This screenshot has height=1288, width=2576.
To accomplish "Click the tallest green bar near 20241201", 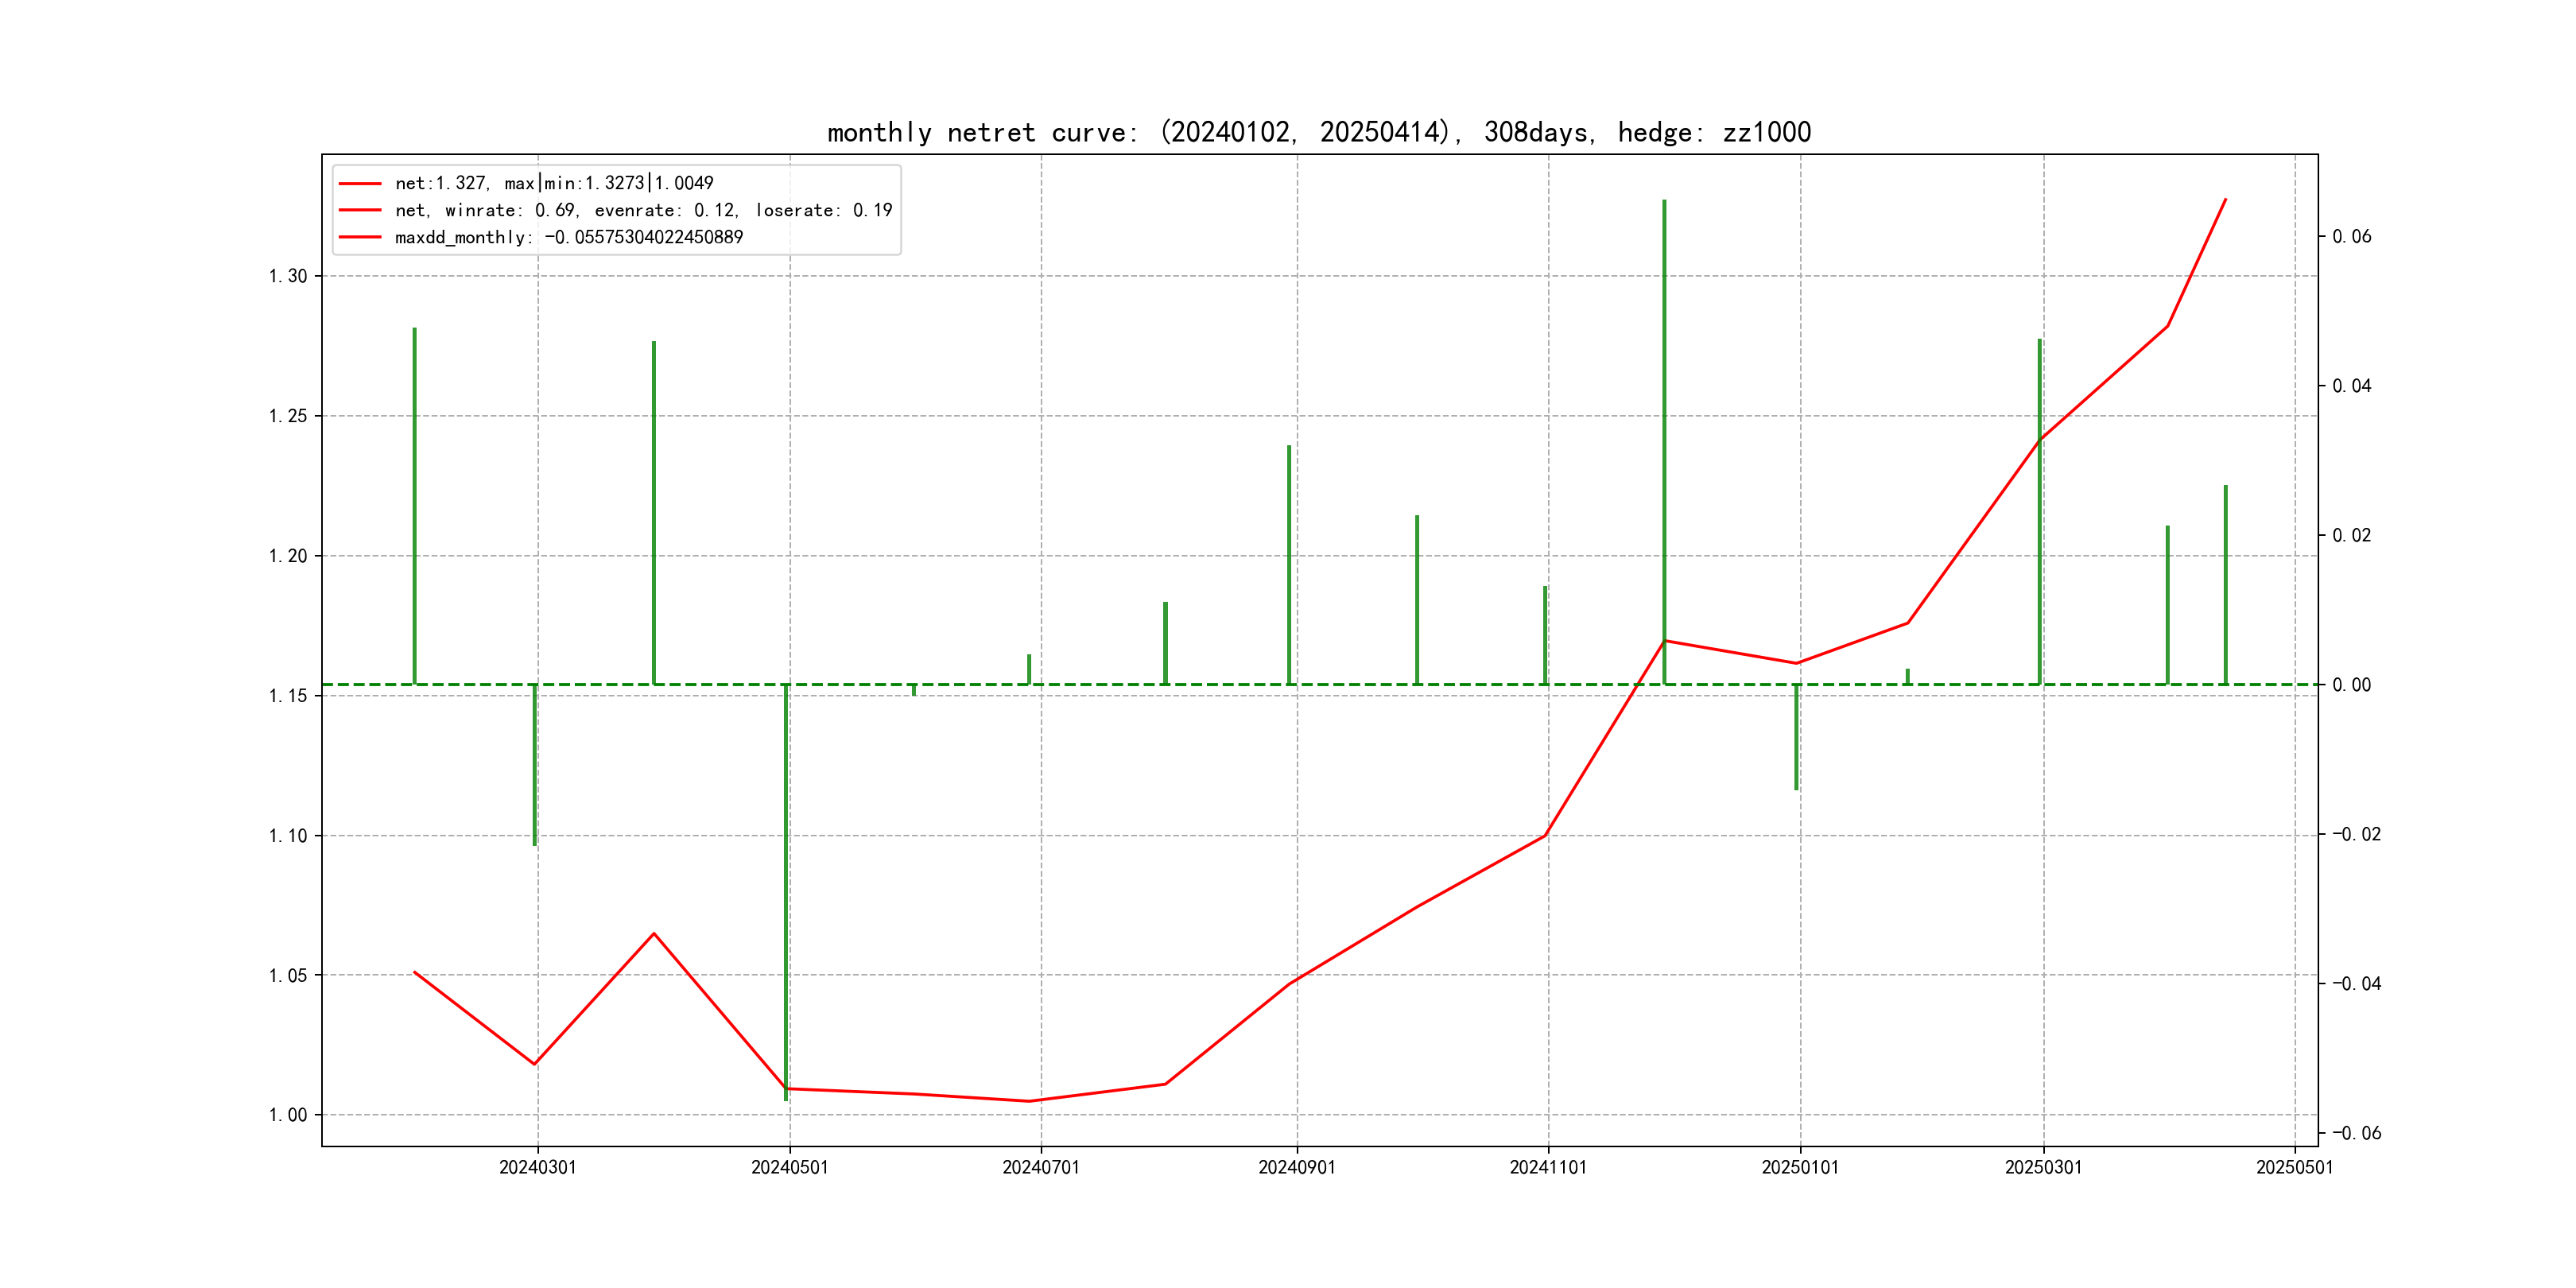I will [1664, 440].
